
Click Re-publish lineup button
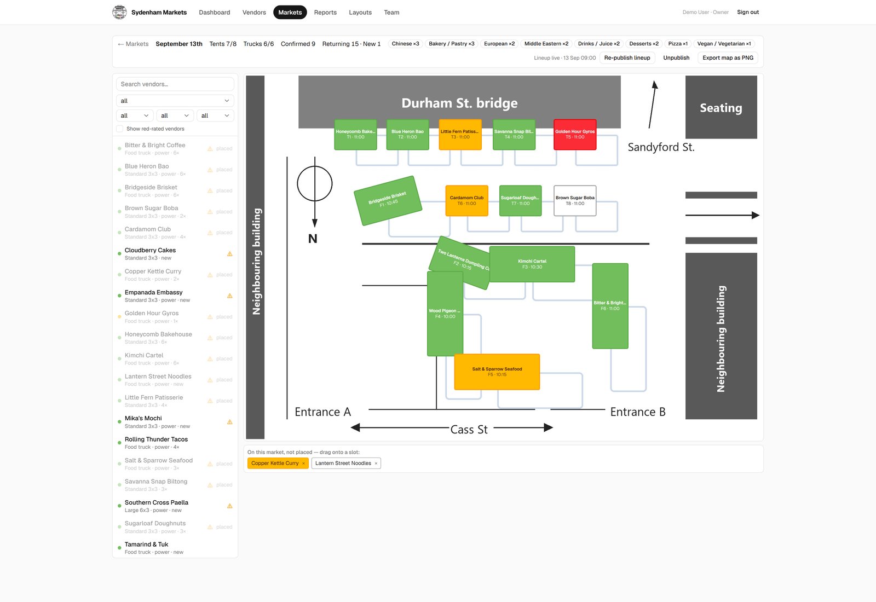click(627, 58)
